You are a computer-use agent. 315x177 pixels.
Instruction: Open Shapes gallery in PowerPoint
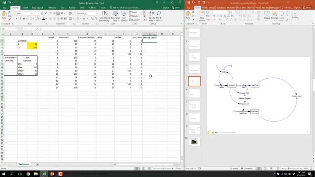[267, 15]
